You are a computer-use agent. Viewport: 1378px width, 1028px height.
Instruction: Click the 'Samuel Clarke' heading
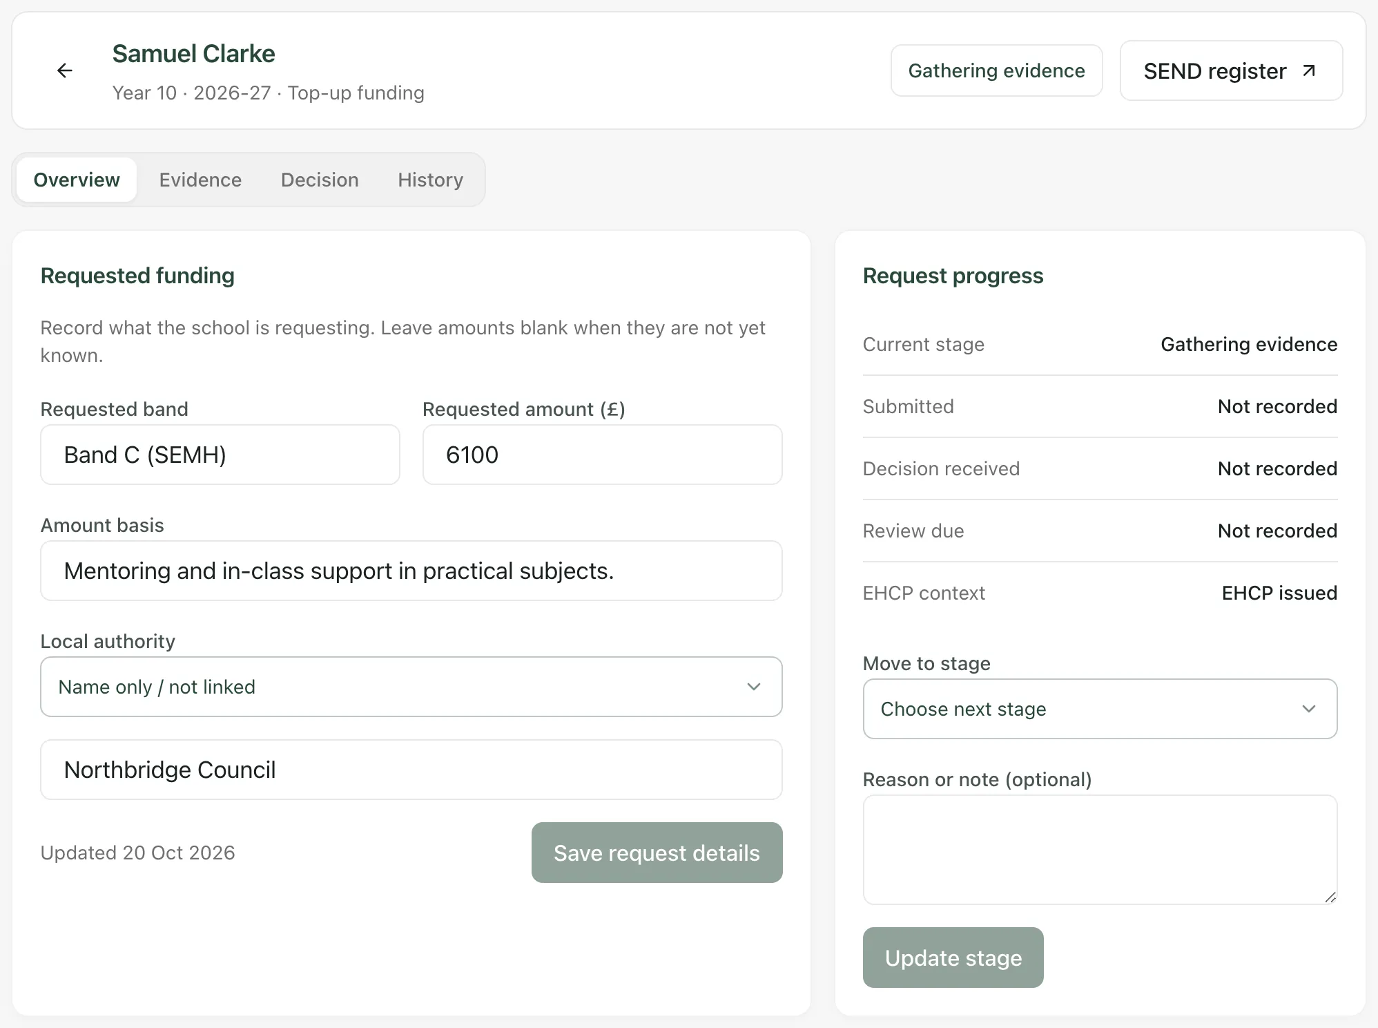[x=193, y=54]
